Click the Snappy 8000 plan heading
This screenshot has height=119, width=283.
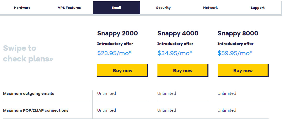[238, 33]
